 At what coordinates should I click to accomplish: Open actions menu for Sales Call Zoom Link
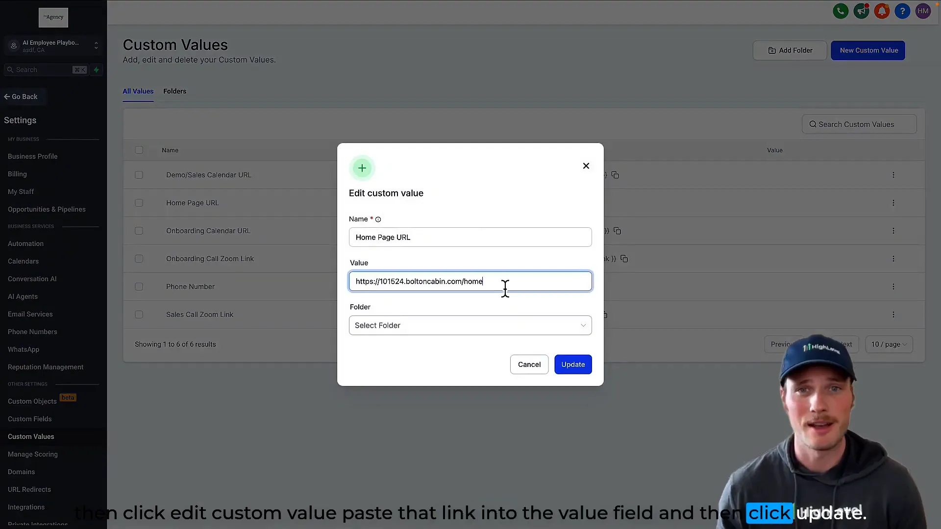pyautogui.click(x=893, y=314)
